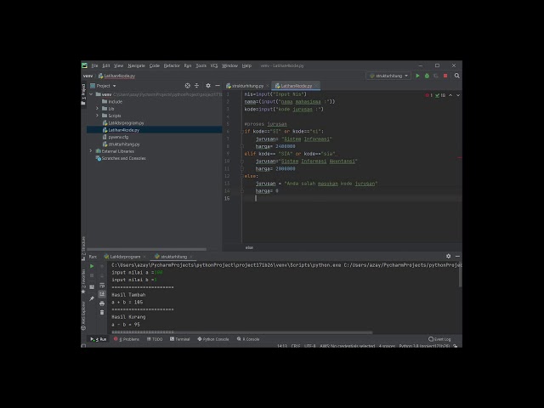544x408 pixels.
Task: Open the Problems tool window
Action: coord(127,339)
